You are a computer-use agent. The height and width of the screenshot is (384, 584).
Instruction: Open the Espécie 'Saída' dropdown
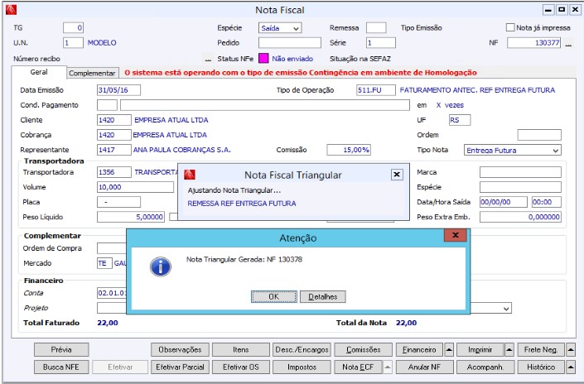pyautogui.click(x=296, y=28)
